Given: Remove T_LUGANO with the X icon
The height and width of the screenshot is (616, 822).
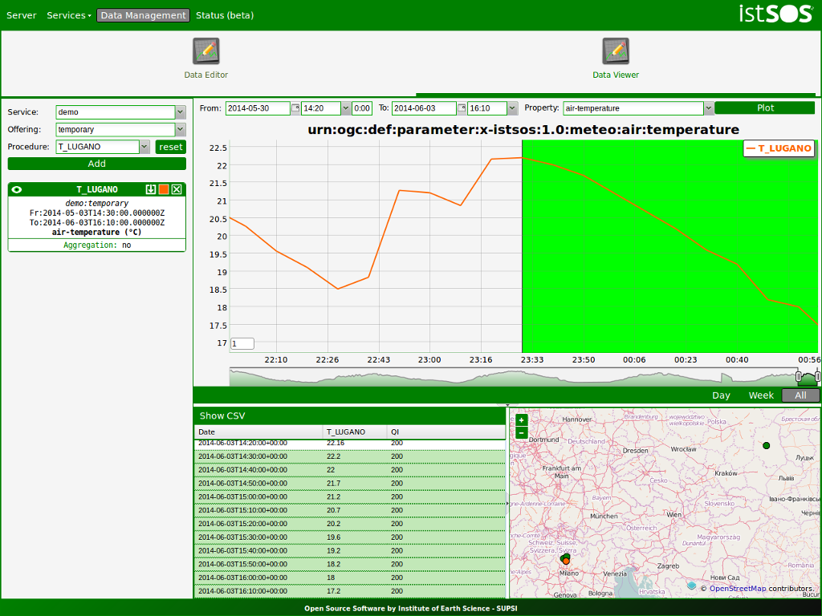Looking at the screenshot, I should [x=177, y=189].
